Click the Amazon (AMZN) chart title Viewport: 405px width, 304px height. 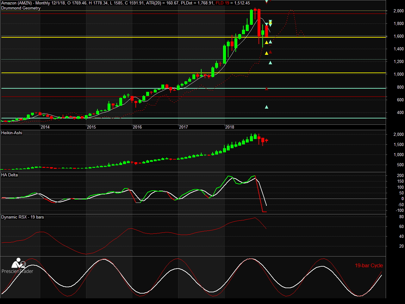(16, 3)
